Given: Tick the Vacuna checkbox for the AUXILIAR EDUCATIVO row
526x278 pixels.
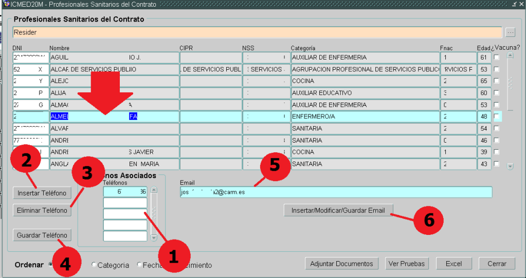Looking at the screenshot, I should point(496,93).
